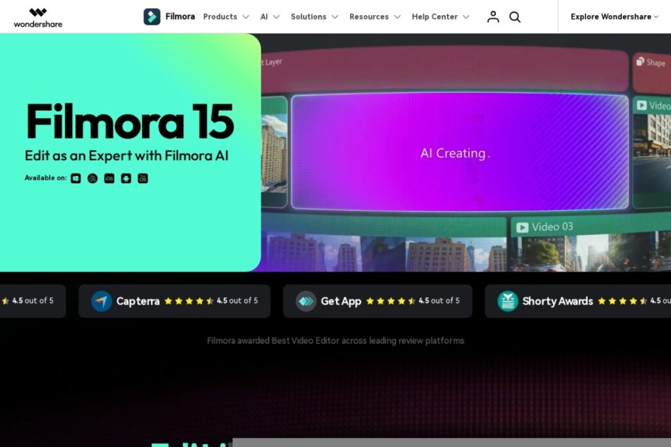
Task: Click the Get App name text
Action: [x=341, y=301]
